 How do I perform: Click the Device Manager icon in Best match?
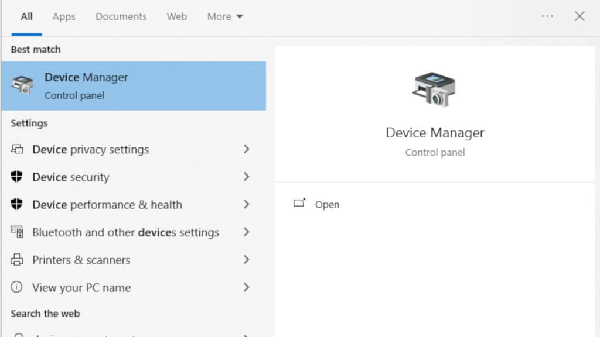(23, 85)
